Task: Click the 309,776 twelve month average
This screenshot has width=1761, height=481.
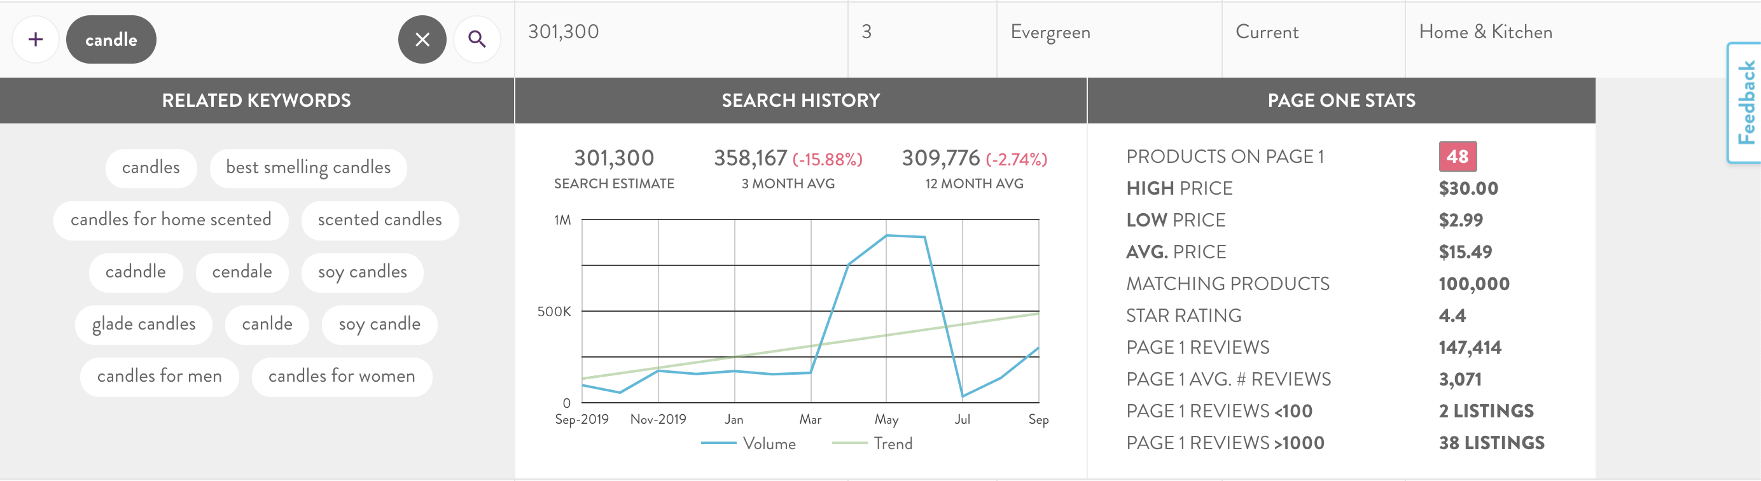Action: tap(941, 158)
